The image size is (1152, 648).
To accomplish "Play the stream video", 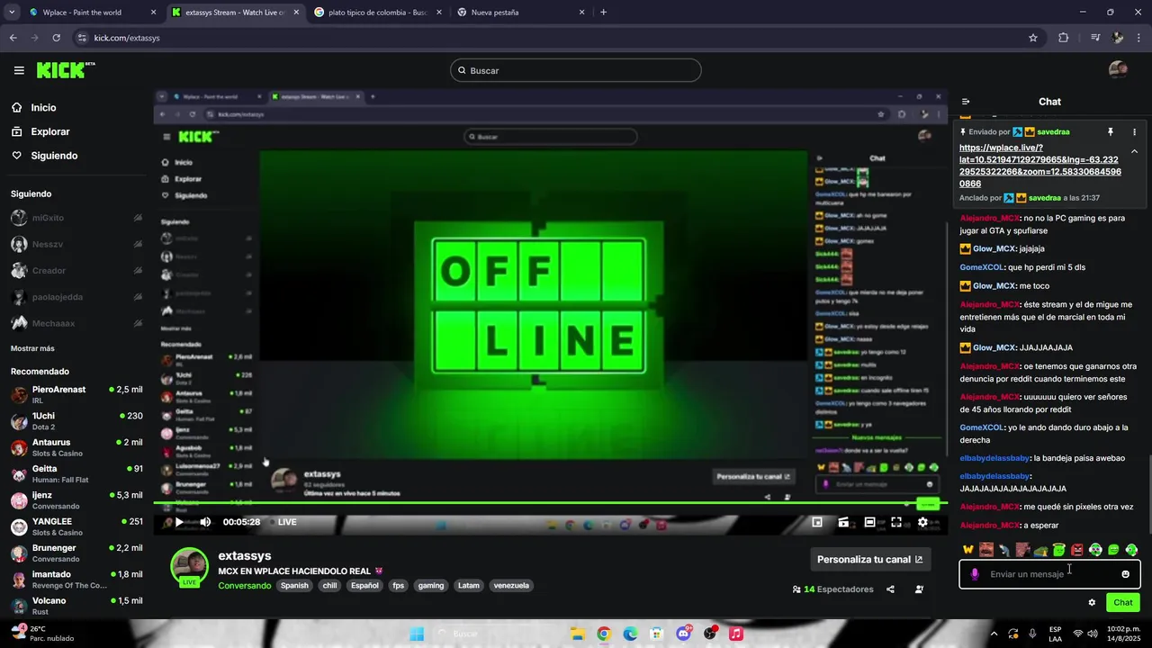I will pyautogui.click(x=179, y=522).
